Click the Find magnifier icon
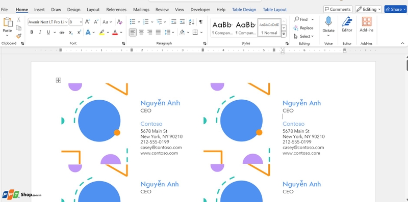This screenshot has height=202, width=408. 296,19
